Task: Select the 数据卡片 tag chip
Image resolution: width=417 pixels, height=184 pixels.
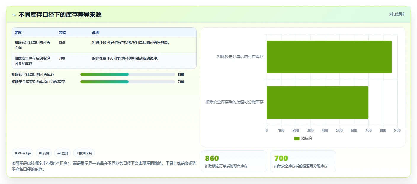Action: 84,153
